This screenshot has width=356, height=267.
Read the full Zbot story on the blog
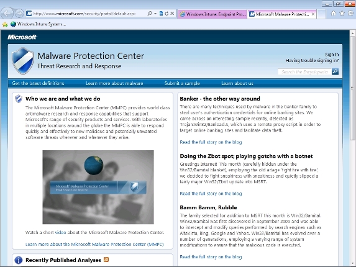[211, 194]
